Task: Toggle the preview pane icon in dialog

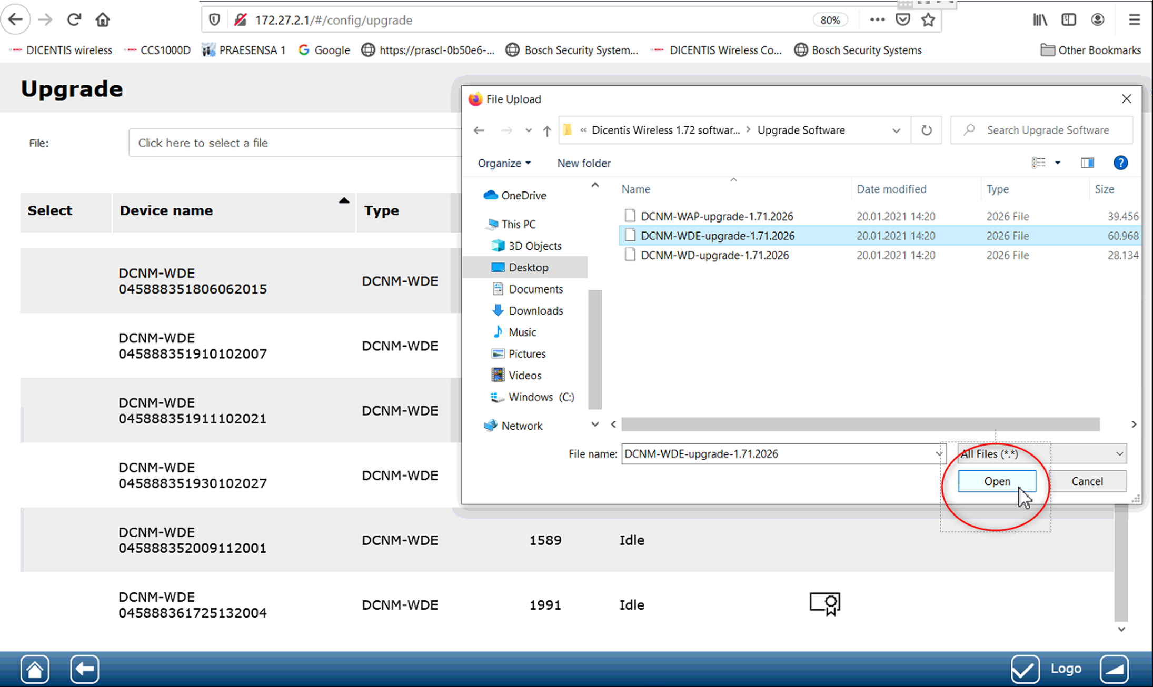Action: [1087, 163]
